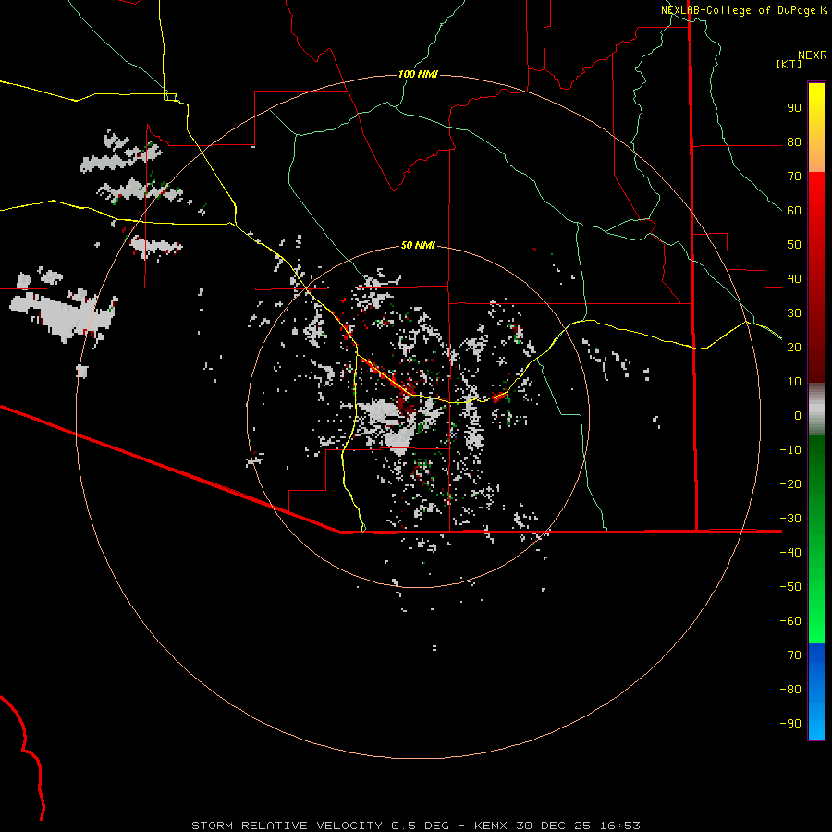This screenshot has width=832, height=832.
Task: Click the 80 value on velocity scale
Action: point(794,142)
